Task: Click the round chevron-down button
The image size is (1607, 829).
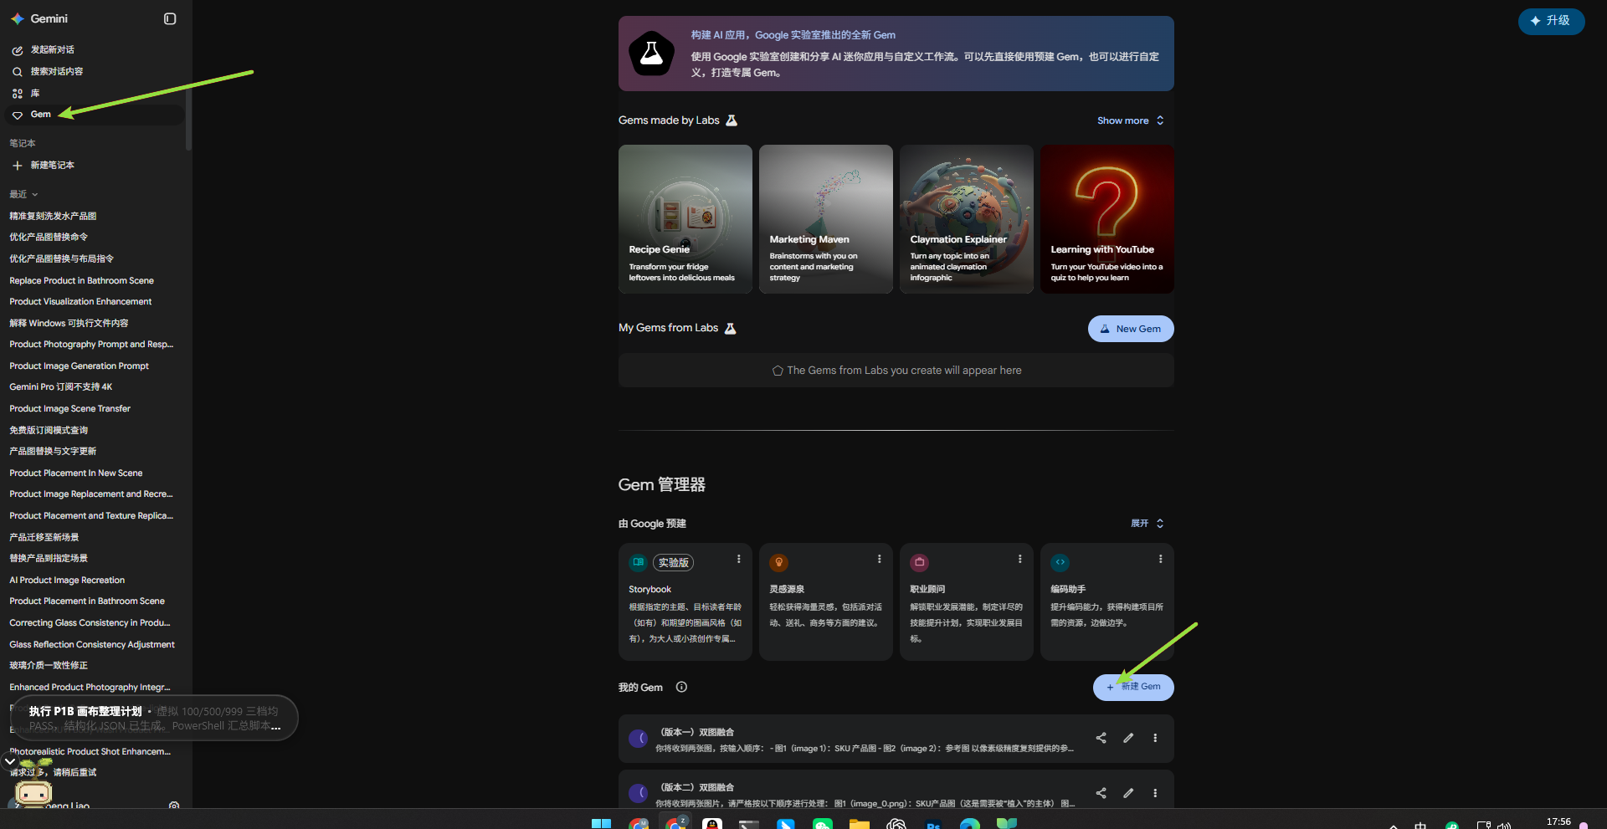Action: pyautogui.click(x=10, y=761)
